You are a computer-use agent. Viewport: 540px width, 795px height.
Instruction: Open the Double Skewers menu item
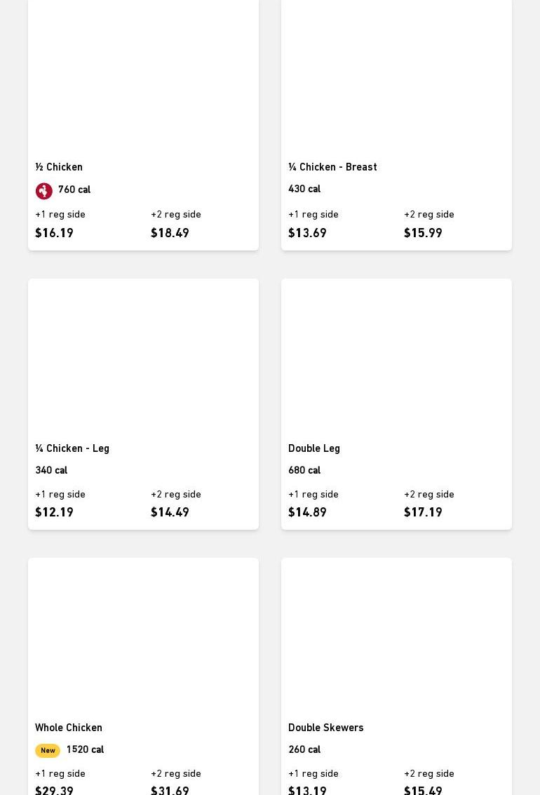click(x=326, y=728)
